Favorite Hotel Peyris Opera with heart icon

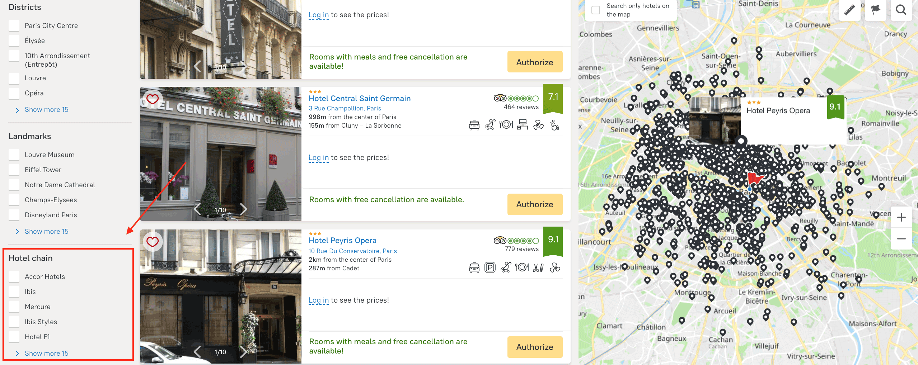[153, 242]
